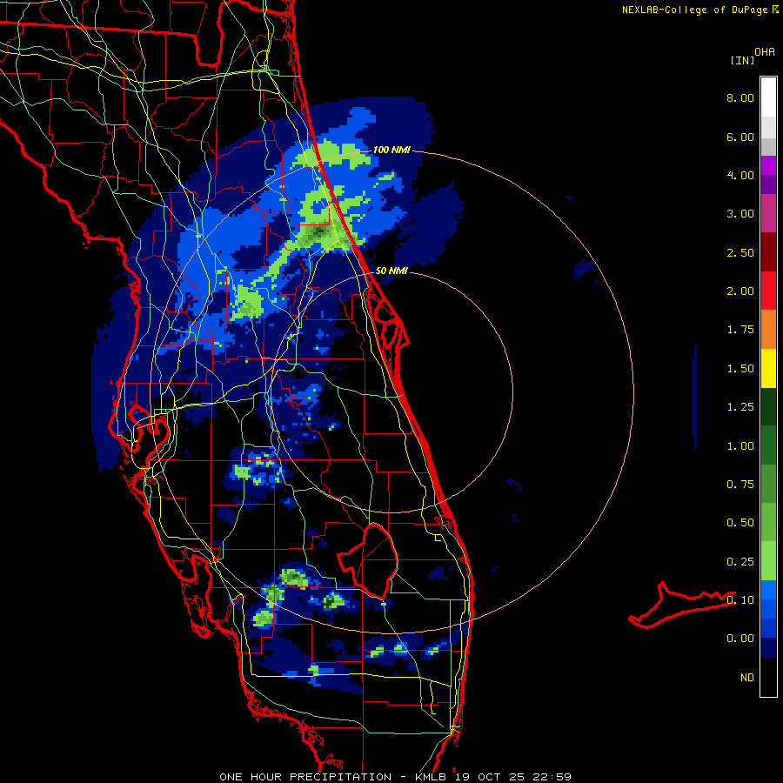Click the 0.10 legend value
The height and width of the screenshot is (783, 783).
739,600
